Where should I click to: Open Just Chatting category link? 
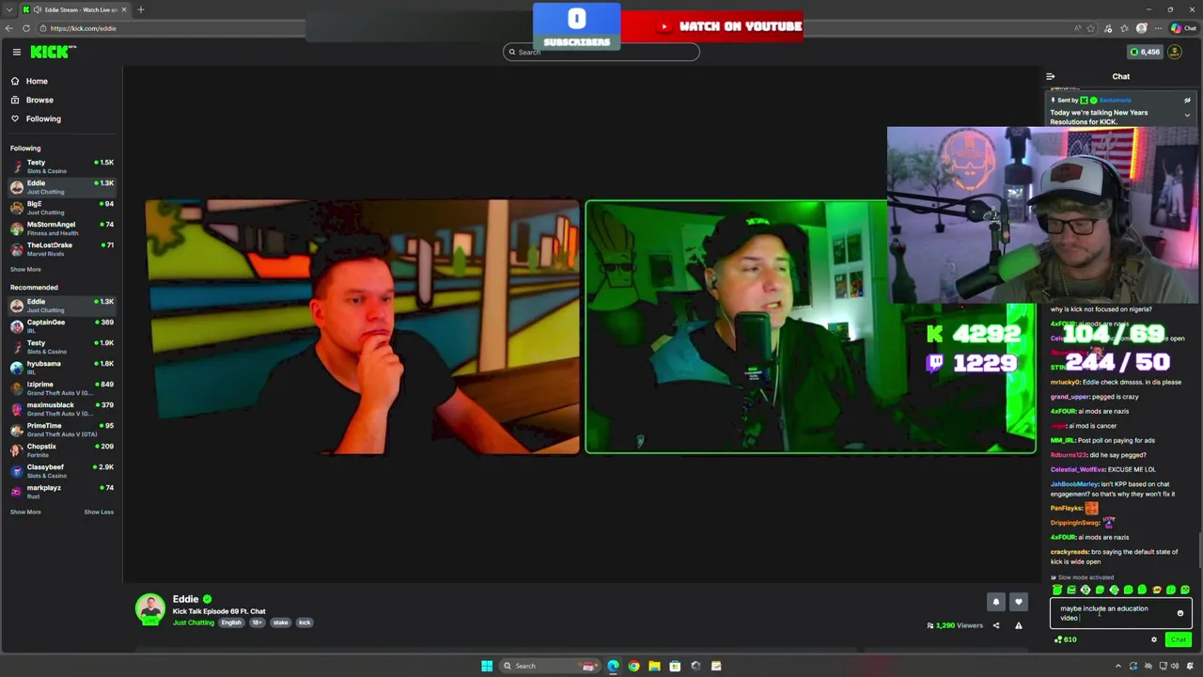[194, 622]
